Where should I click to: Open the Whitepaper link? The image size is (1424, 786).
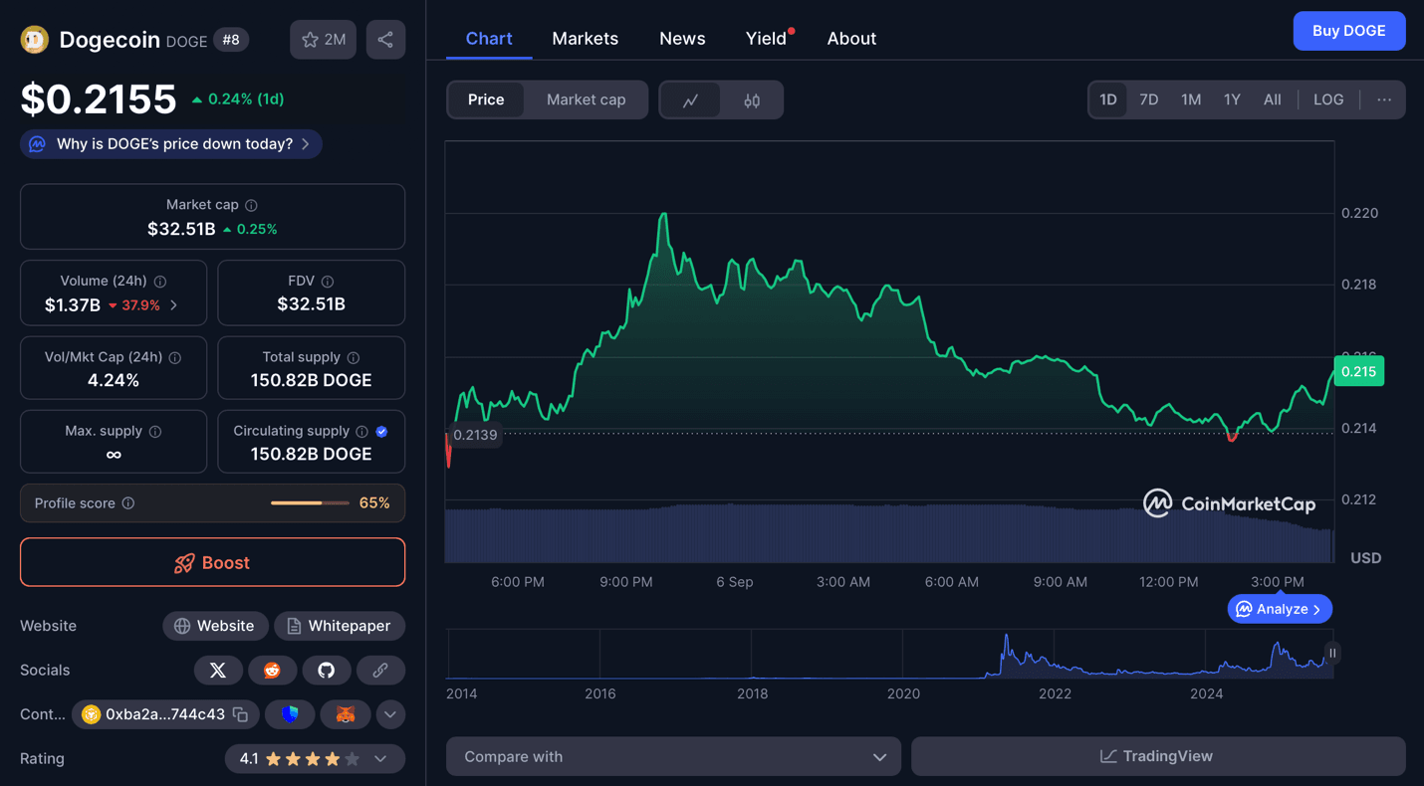click(x=339, y=626)
